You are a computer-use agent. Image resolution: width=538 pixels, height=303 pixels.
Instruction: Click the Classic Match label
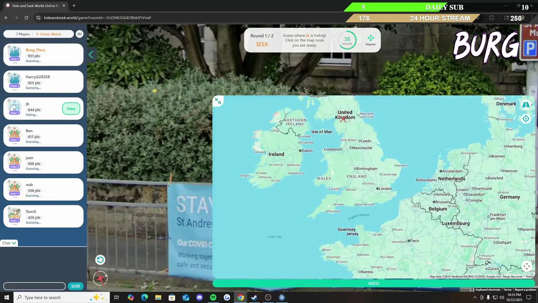[x=49, y=34]
